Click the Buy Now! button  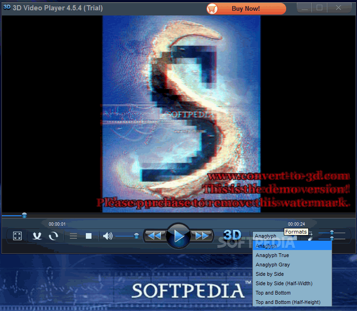246,8
